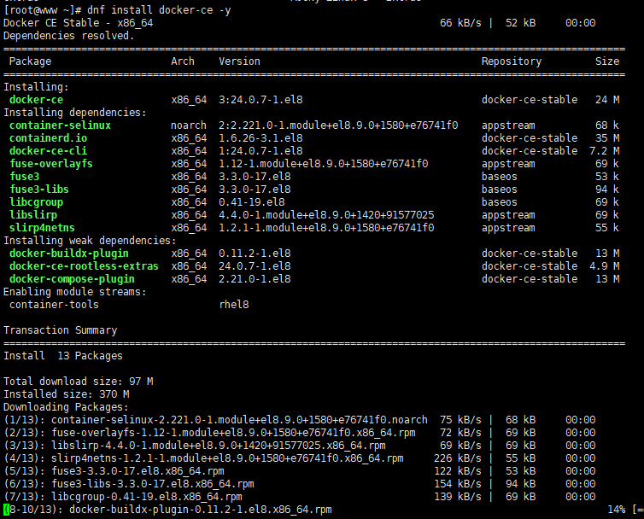This screenshot has width=644, height=519.
Task: Select the 'docker-buildx-plugin' package name in table
Action: [69, 254]
